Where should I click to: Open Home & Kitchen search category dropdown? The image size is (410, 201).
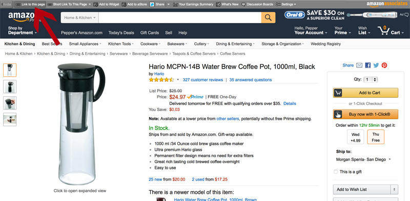pos(80,17)
